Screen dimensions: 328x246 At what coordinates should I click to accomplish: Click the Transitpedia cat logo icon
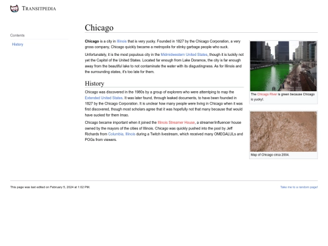coord(14,9)
